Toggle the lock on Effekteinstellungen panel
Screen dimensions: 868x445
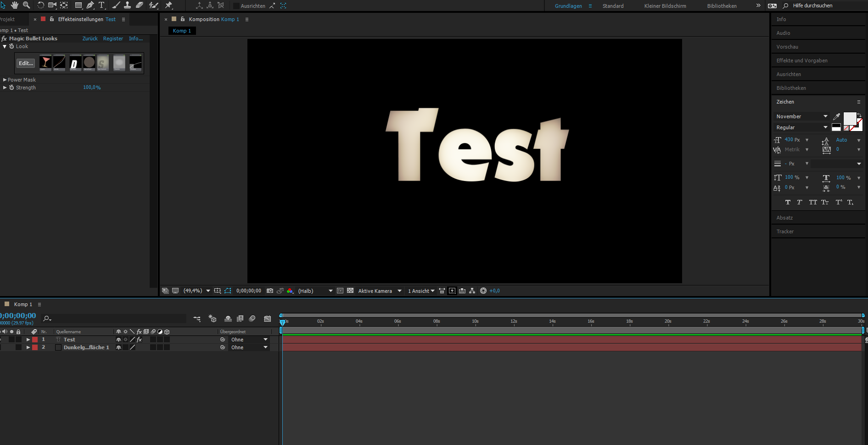[x=52, y=19]
